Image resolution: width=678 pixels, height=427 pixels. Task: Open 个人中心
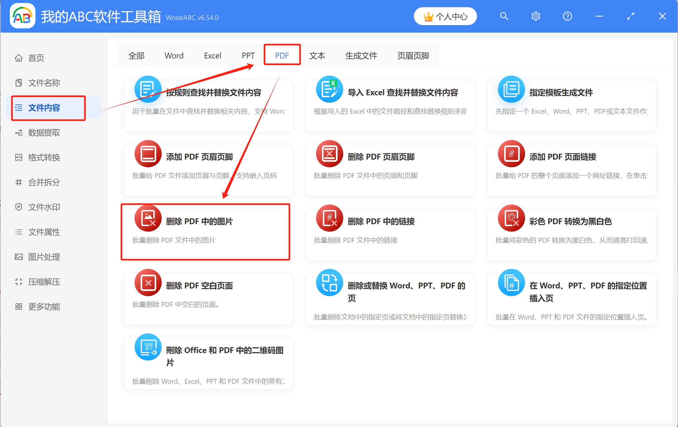pos(445,16)
